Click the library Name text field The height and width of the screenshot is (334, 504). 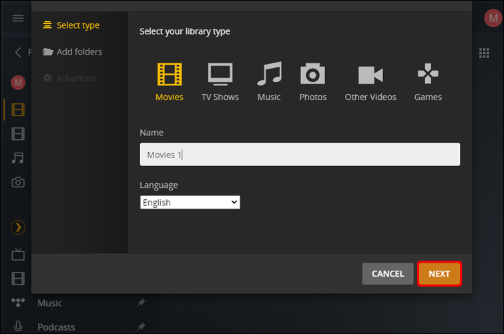click(300, 155)
